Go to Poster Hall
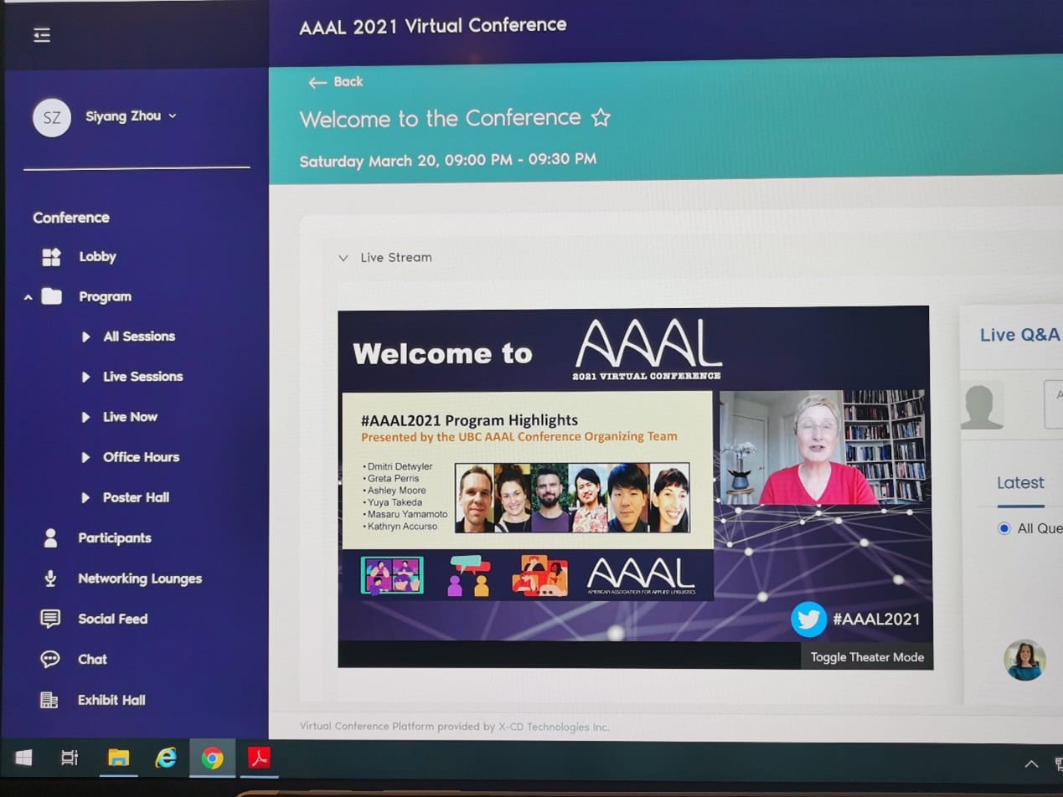The image size is (1063, 797). click(136, 497)
